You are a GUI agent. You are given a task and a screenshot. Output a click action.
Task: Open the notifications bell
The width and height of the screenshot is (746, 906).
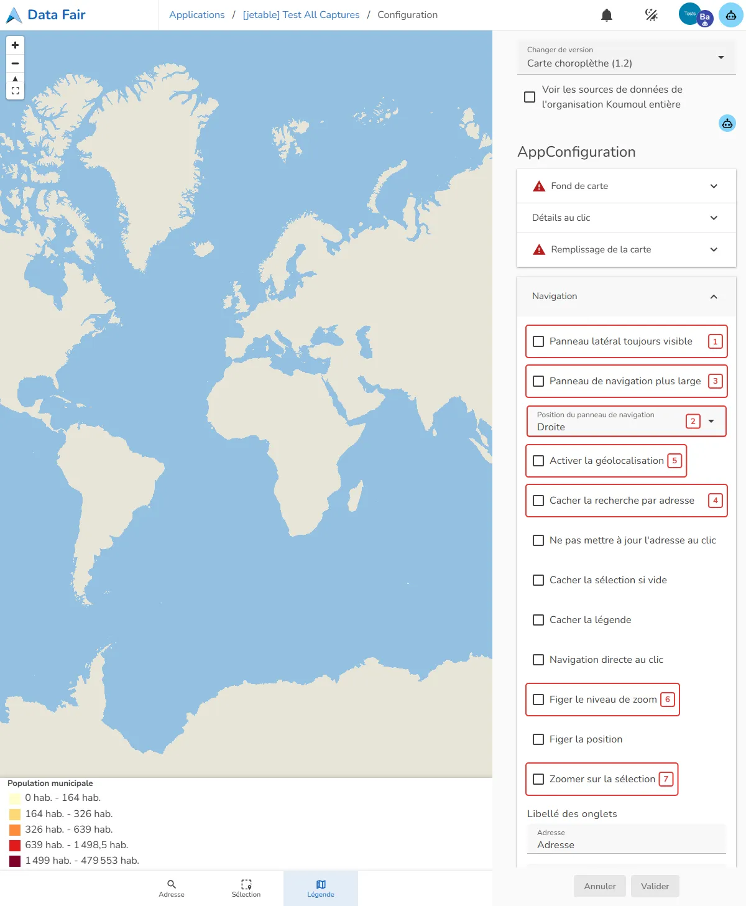[x=607, y=15]
